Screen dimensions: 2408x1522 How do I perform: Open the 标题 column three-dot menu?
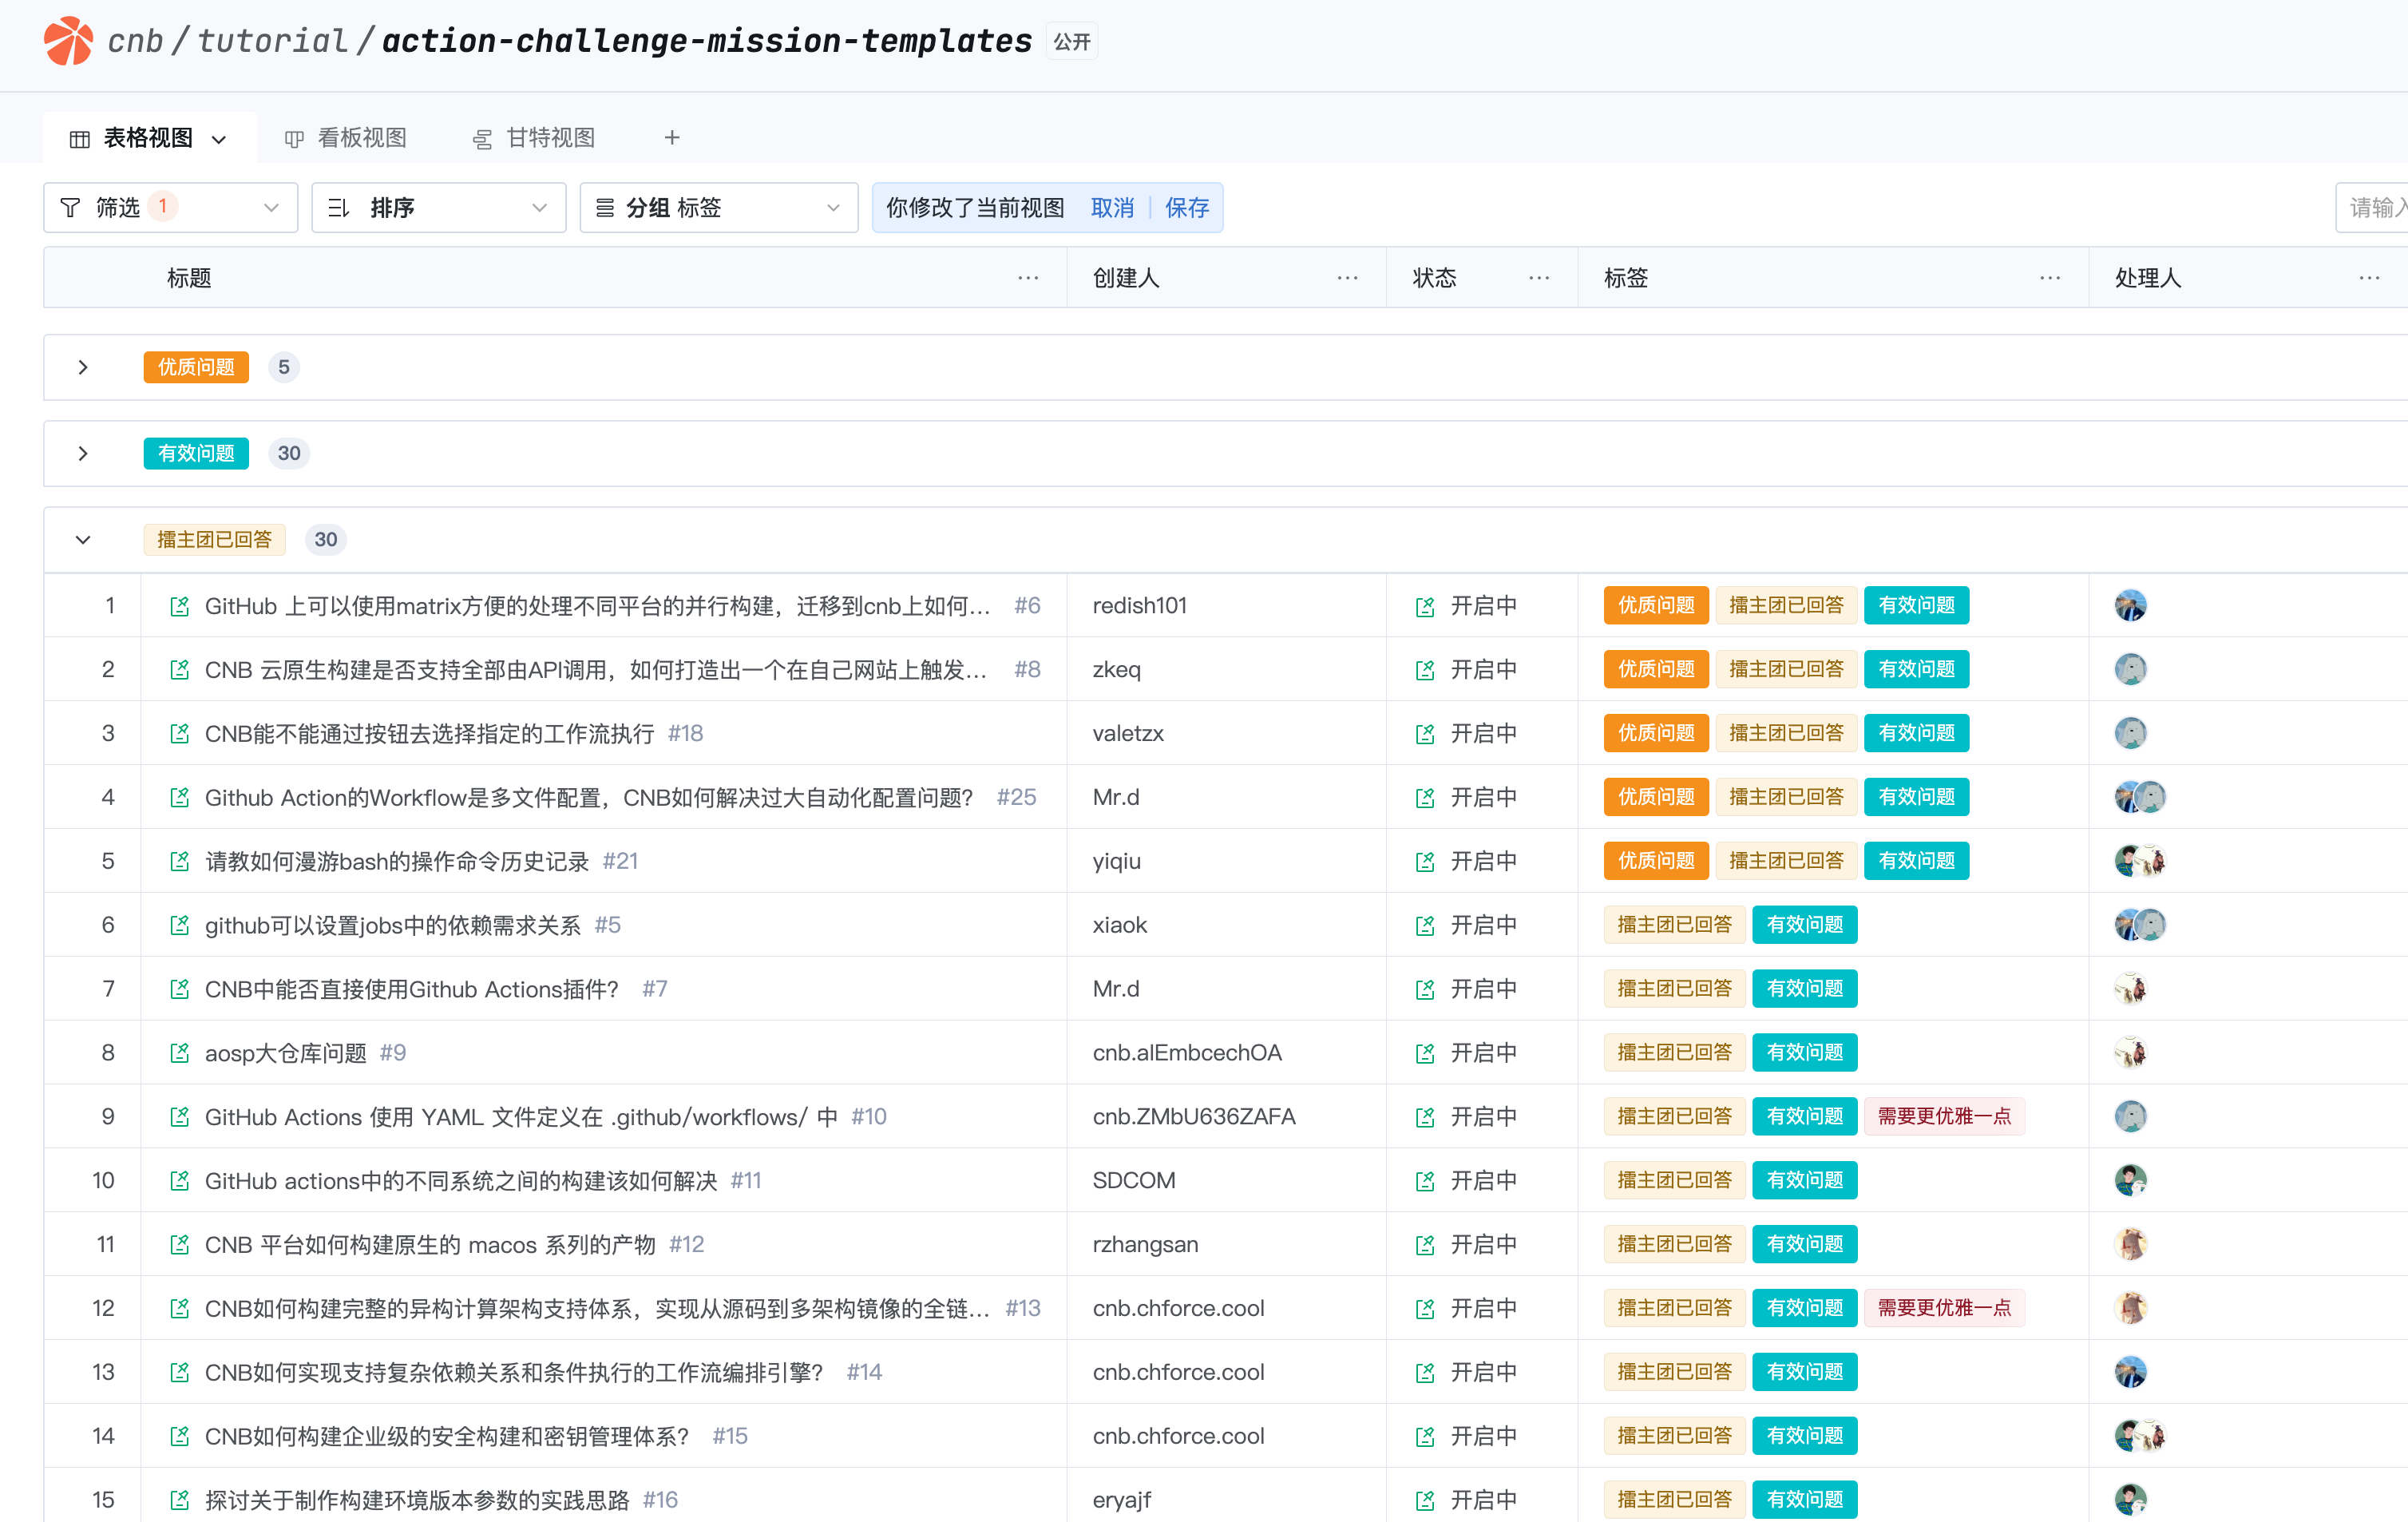[x=1028, y=278]
